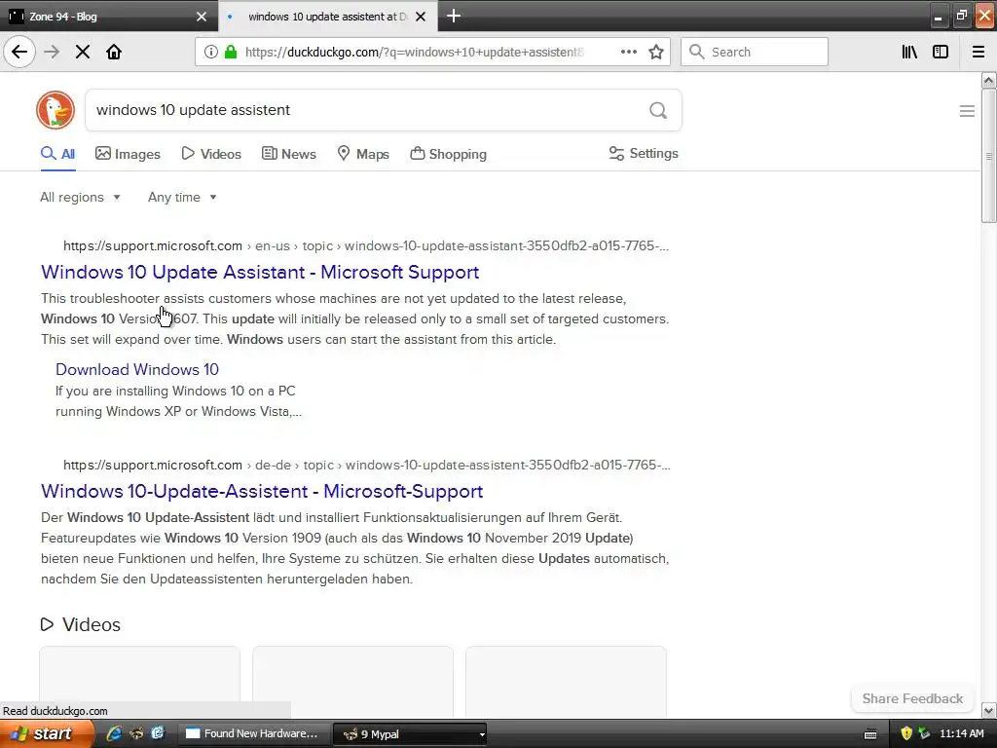
Task: Open the third video thumbnail card
Action: tap(566, 682)
